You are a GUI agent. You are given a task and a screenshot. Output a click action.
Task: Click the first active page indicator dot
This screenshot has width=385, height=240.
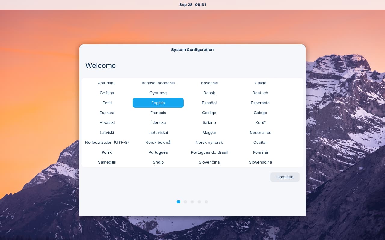click(x=178, y=202)
